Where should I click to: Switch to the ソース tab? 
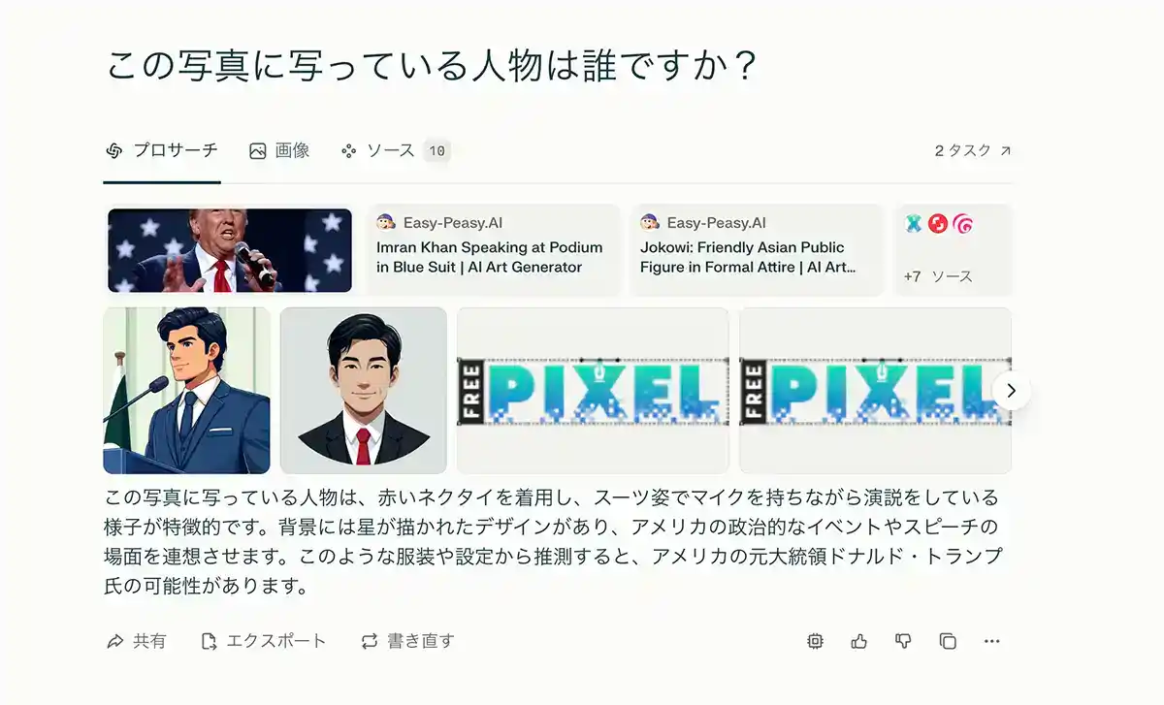[395, 150]
